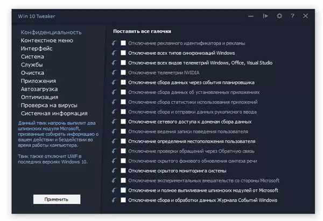Click undo arrow beside установленных приложениях option
Image resolution: width=323 pixels, height=221 pixels.
(114, 92)
